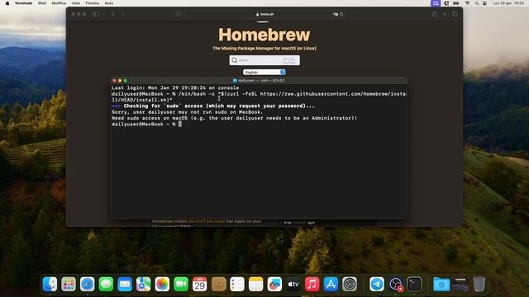Screen dimensions: 529x297
Task: Click the screen recording indicator in menu bar
Action: (x=436, y=3)
